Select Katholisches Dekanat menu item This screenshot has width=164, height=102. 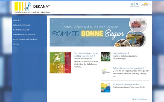point(22,25)
